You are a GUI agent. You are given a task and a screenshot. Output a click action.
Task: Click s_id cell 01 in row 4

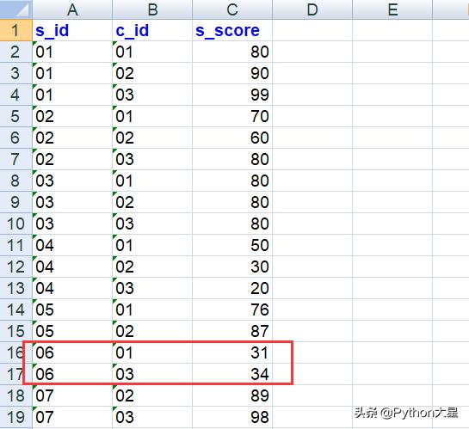click(x=72, y=95)
